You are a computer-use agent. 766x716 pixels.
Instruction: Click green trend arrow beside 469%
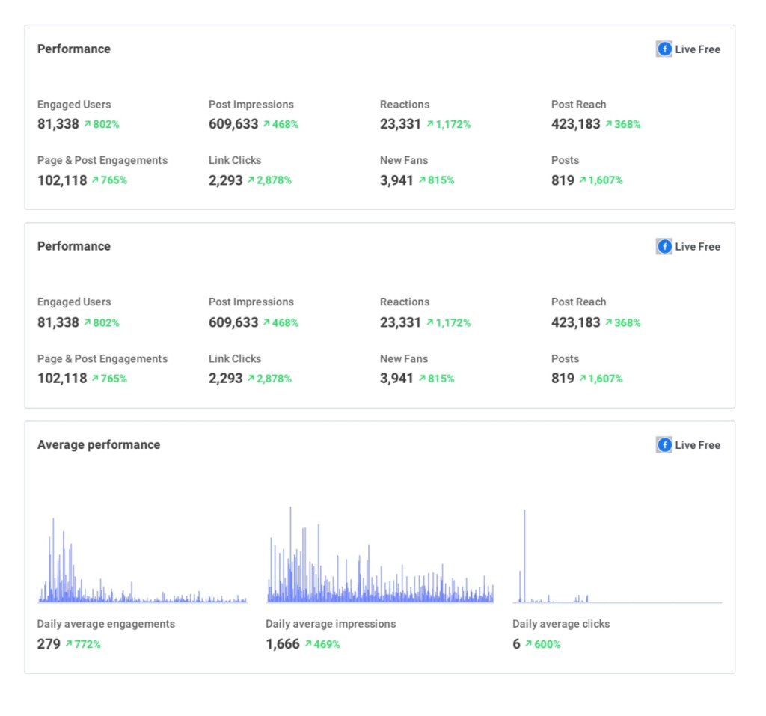click(308, 644)
